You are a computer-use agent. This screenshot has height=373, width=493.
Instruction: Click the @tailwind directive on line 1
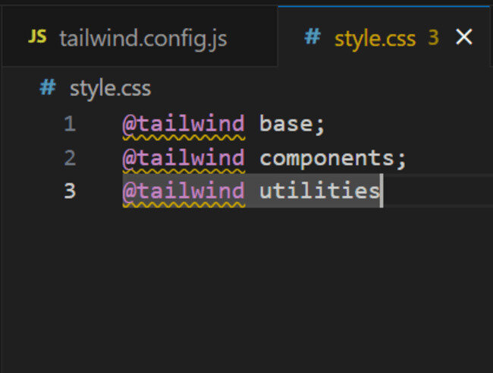pos(184,124)
